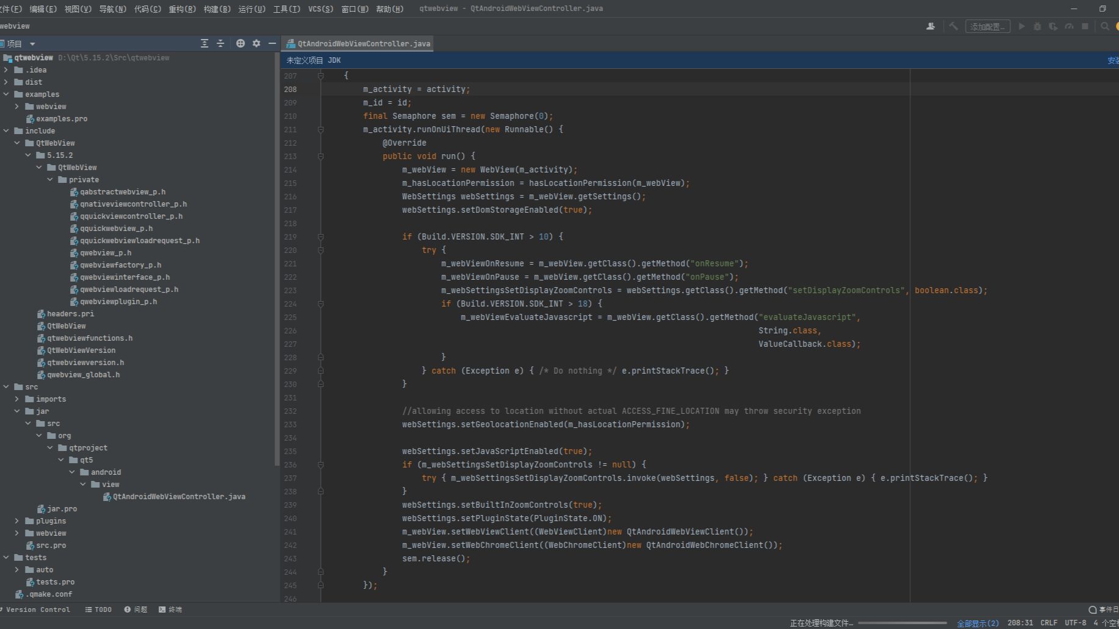Viewport: 1119px width, 629px height.
Task: Click the Profiler gauge icon
Action: tap(1069, 26)
